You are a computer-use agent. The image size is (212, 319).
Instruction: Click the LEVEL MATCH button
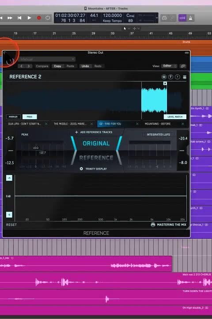(x=175, y=117)
